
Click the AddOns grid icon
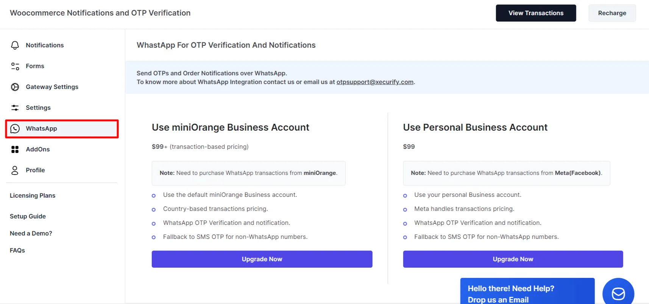(x=15, y=150)
